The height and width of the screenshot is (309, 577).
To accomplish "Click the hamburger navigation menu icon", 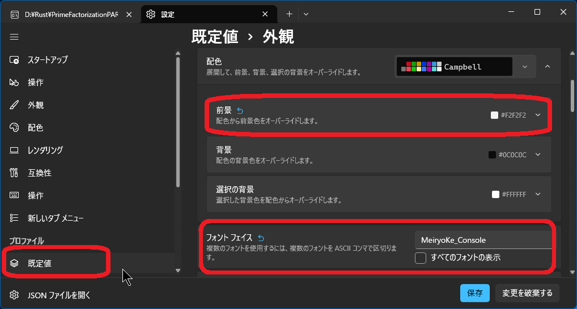I will tap(14, 37).
